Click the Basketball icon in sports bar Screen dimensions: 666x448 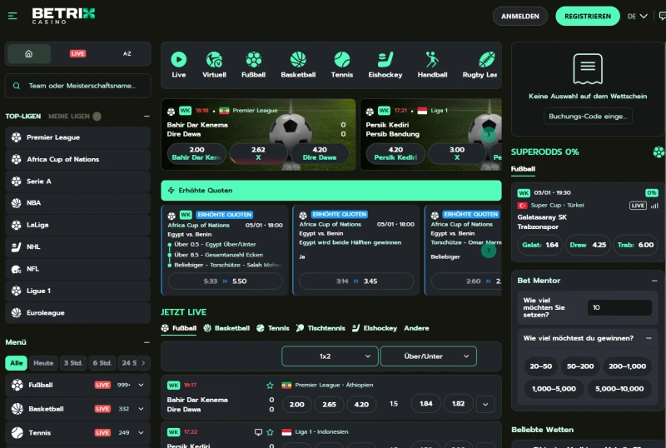click(298, 60)
